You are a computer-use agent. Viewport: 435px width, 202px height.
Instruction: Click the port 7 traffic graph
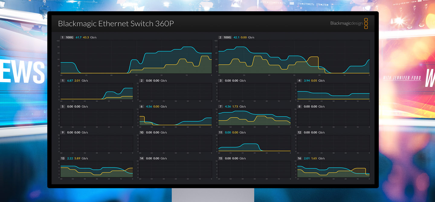pyautogui.click(x=254, y=117)
